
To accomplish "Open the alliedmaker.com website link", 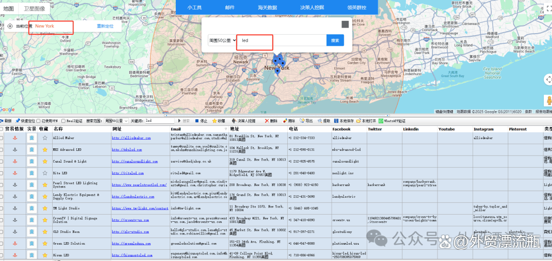I will [x=131, y=138].
